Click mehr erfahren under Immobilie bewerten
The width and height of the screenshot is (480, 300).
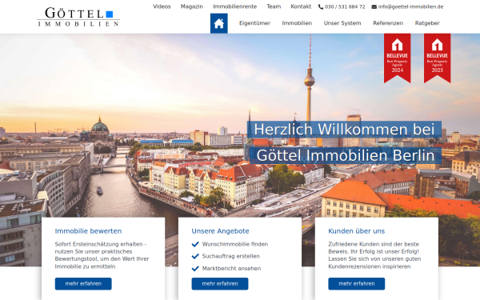[x=83, y=284]
